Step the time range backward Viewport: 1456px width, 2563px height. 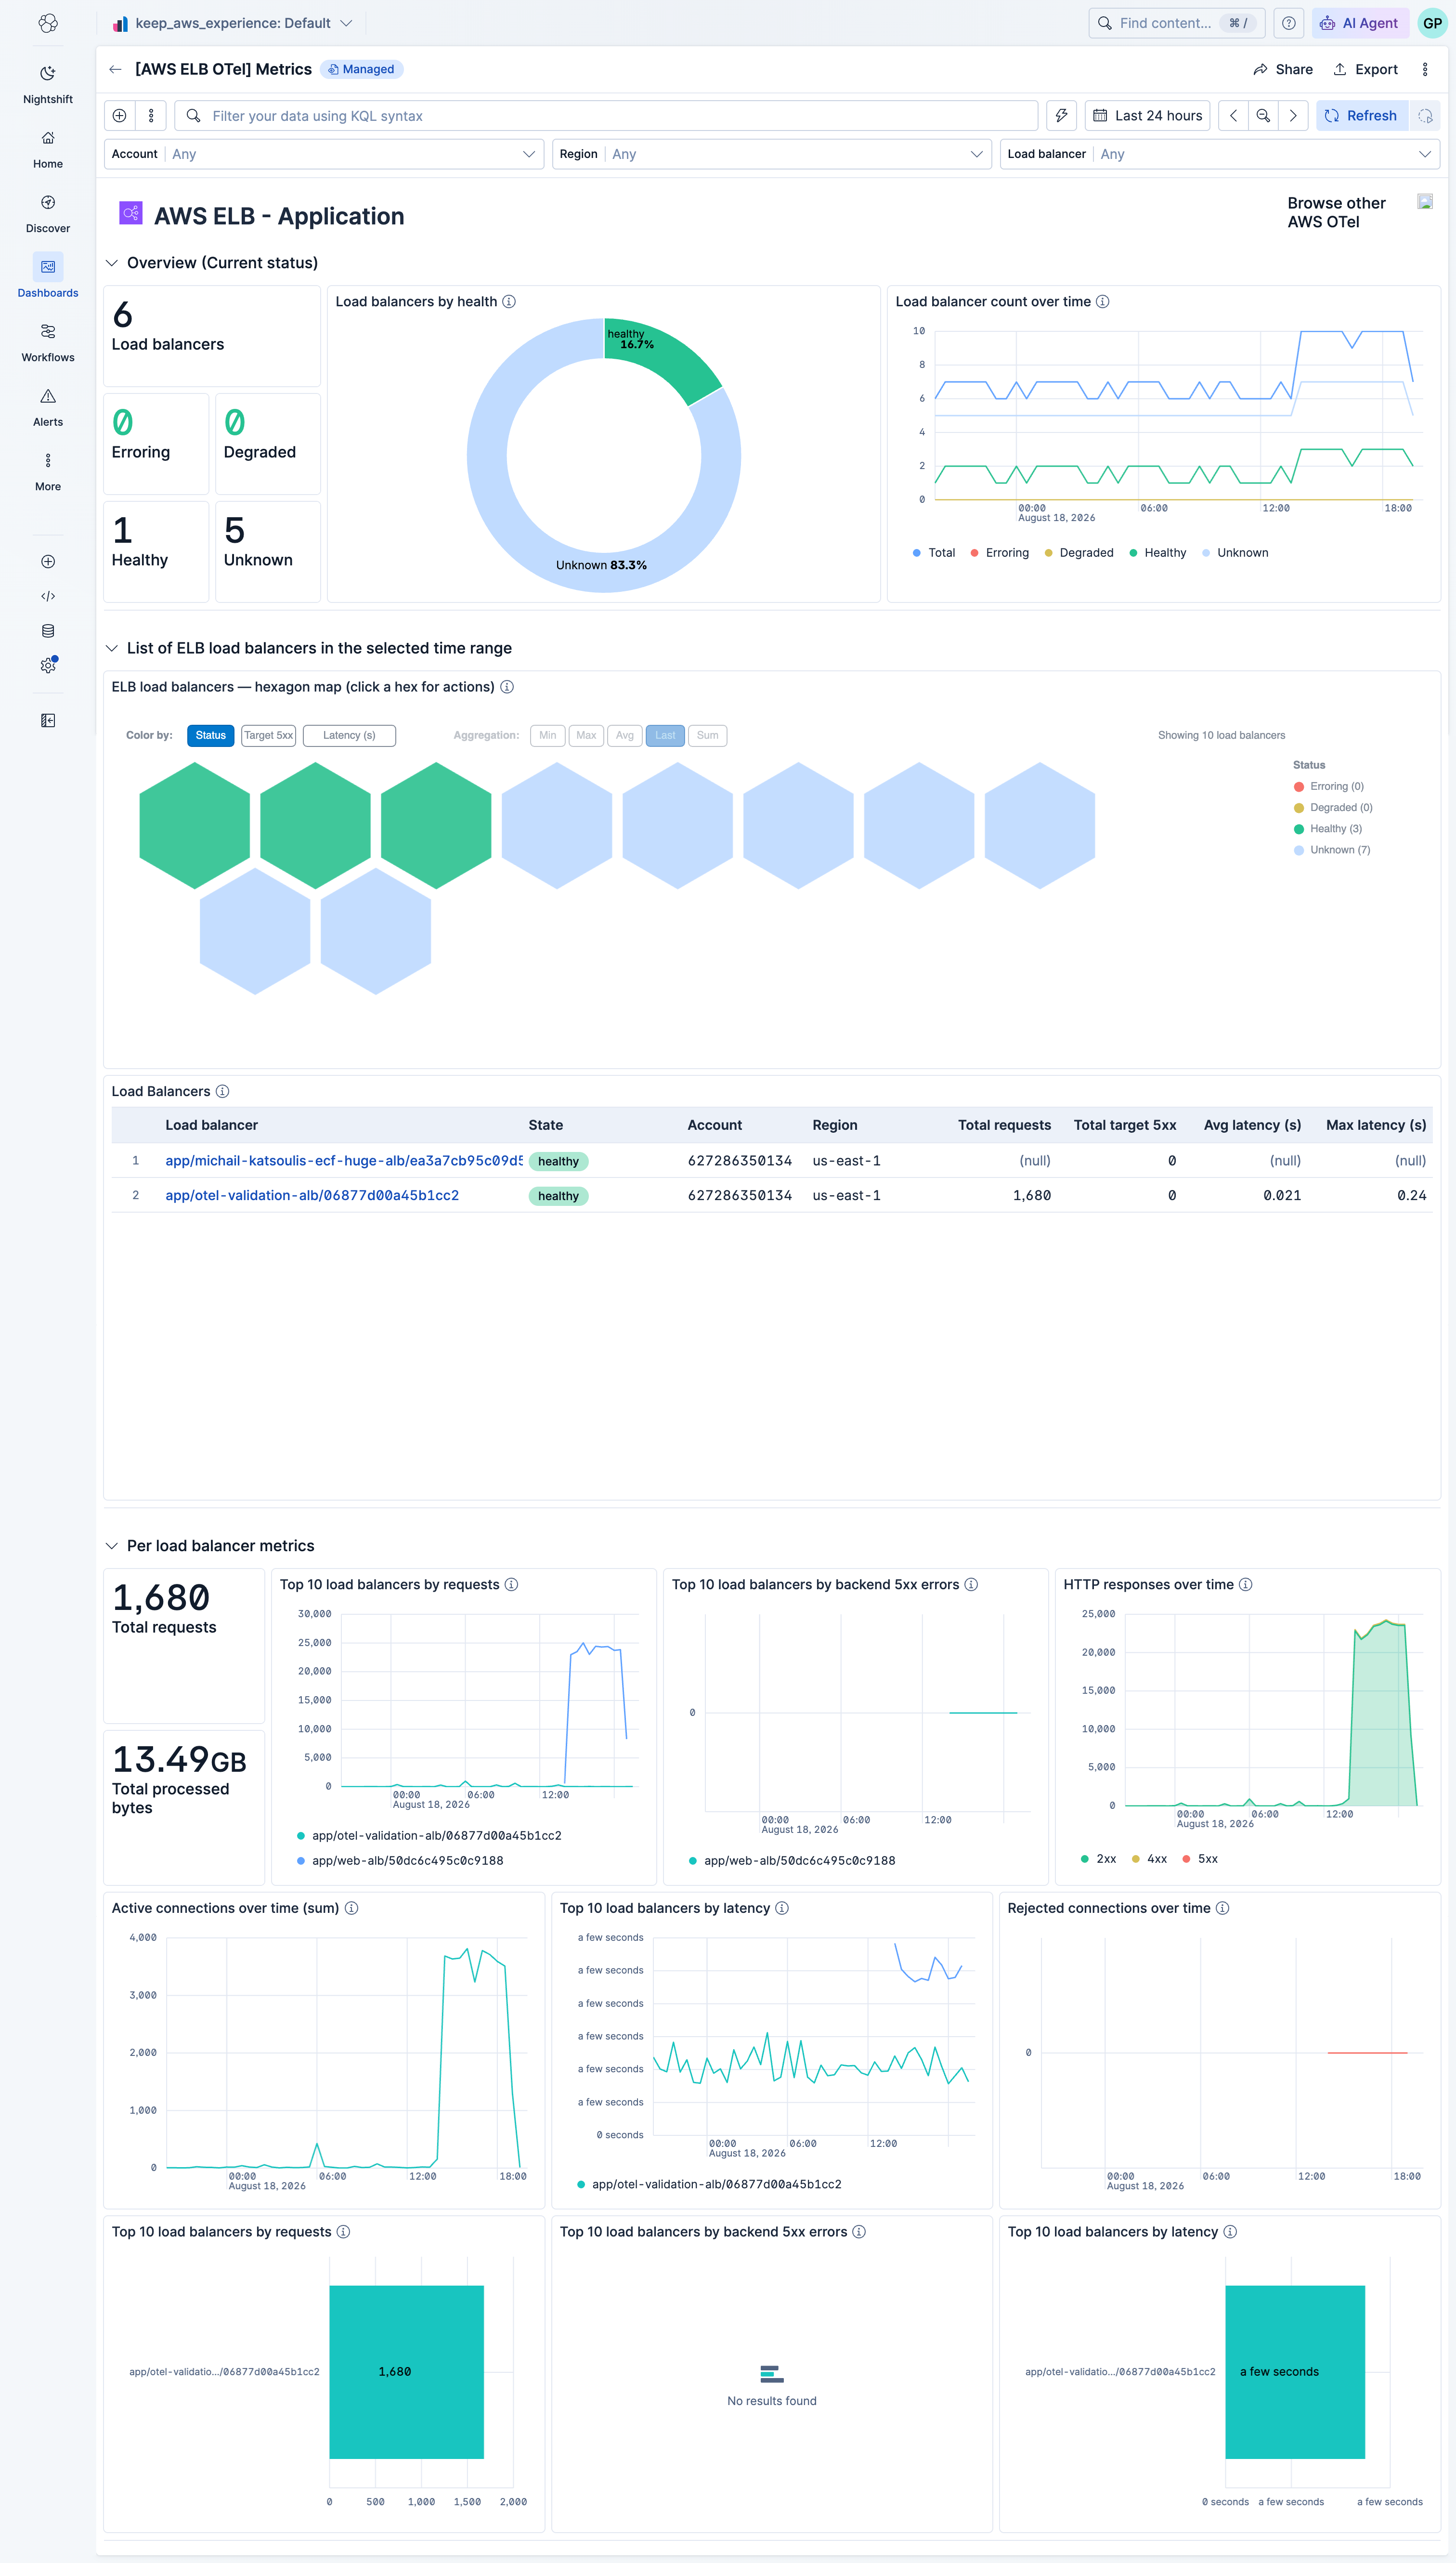tap(1233, 116)
